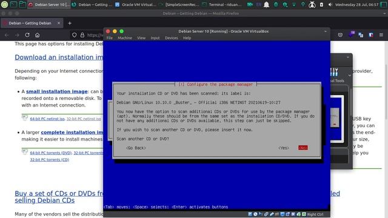This screenshot has width=388, height=218.
Task: Click the notification bell in the system tray
Action: pyautogui.click(x=266, y=4)
